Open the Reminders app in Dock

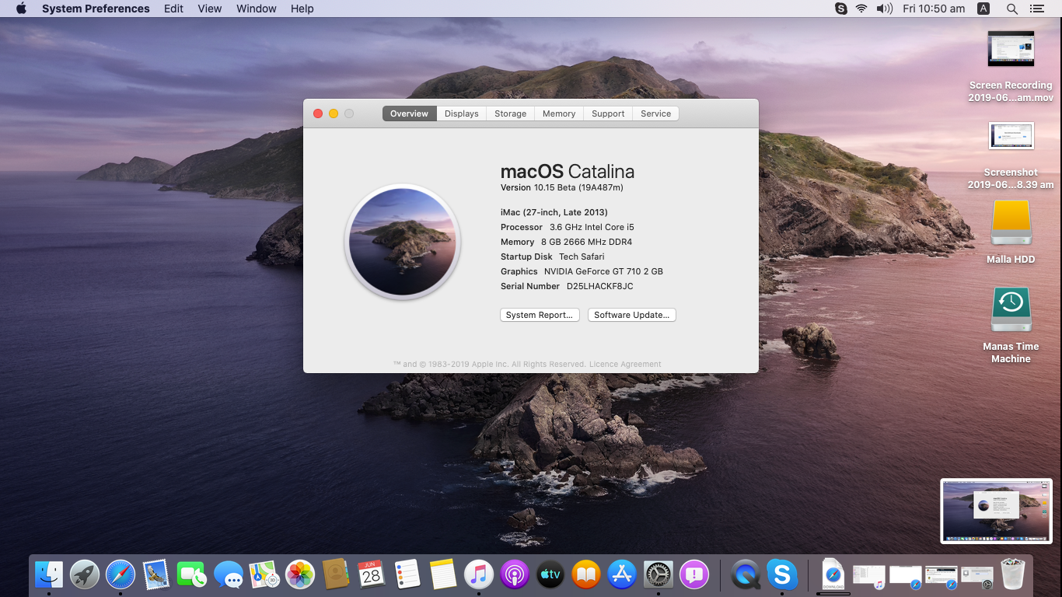tap(407, 574)
